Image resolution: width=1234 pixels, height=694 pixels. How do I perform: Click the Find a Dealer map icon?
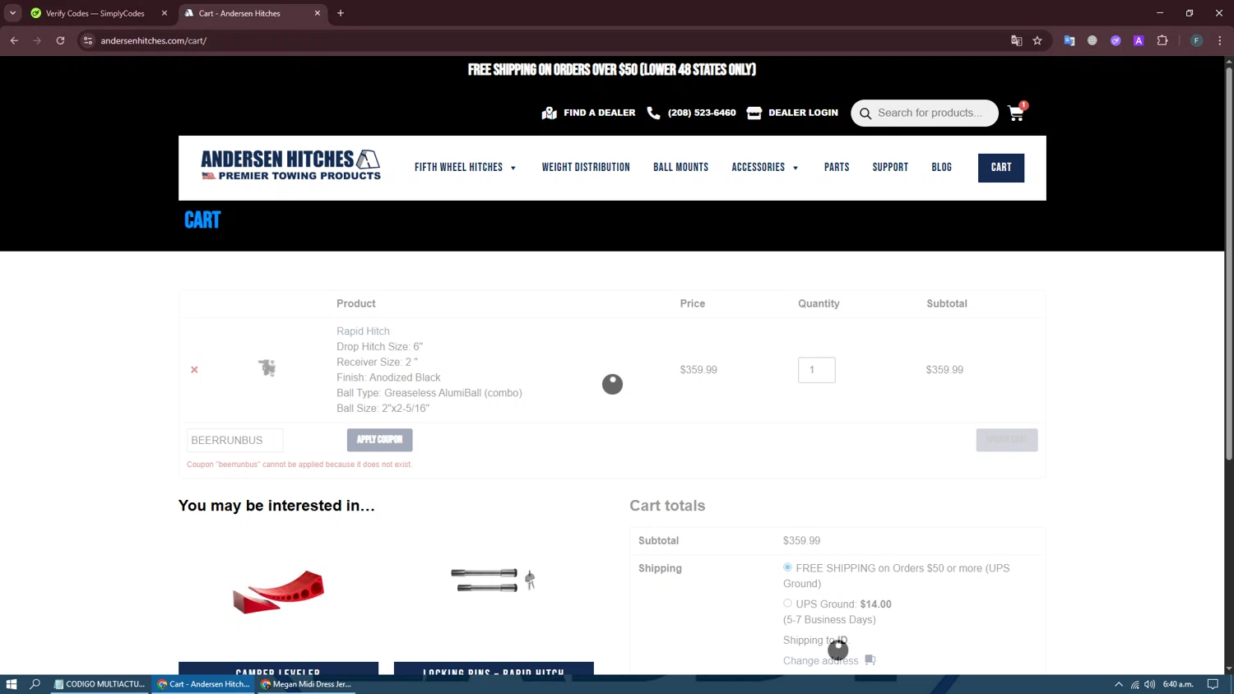(x=550, y=113)
